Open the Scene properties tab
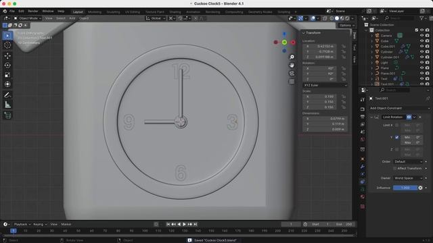The height and width of the screenshot is (243, 433). (363, 132)
